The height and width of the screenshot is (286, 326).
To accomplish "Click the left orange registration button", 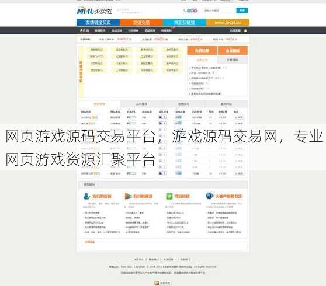I will coord(202,50).
